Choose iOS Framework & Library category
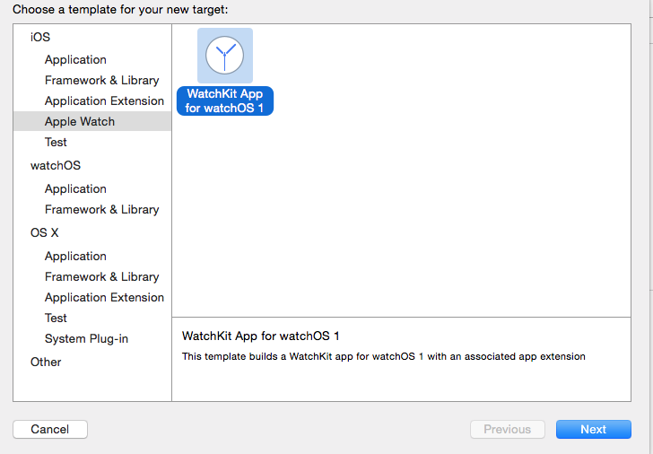 (x=101, y=80)
